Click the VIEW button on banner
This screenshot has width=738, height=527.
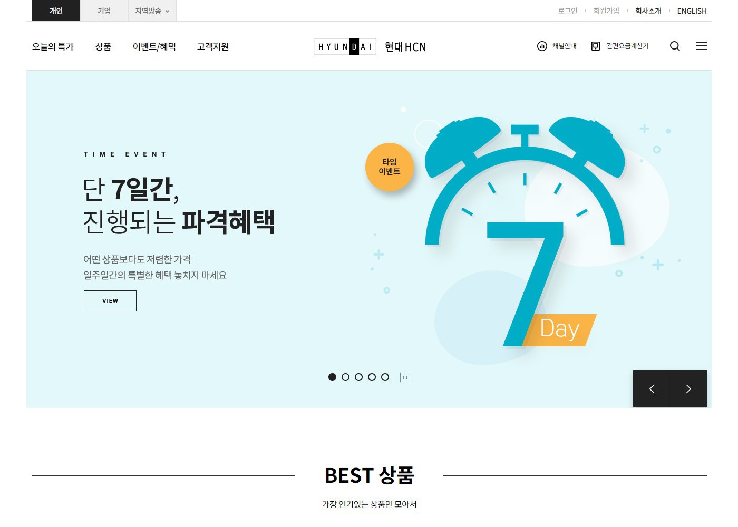click(110, 301)
